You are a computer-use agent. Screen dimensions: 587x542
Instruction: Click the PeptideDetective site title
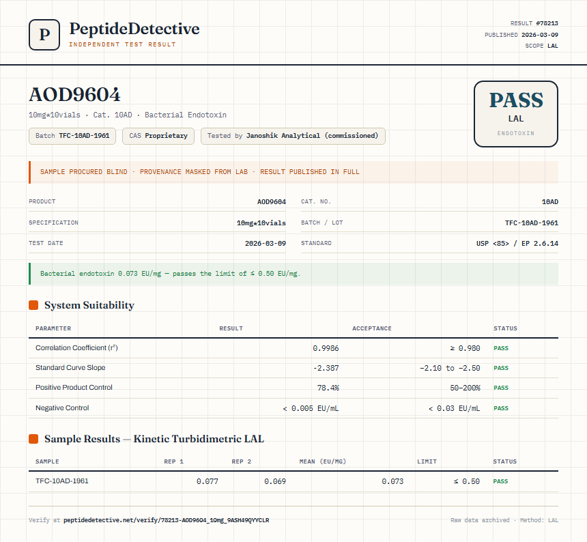pos(134,29)
